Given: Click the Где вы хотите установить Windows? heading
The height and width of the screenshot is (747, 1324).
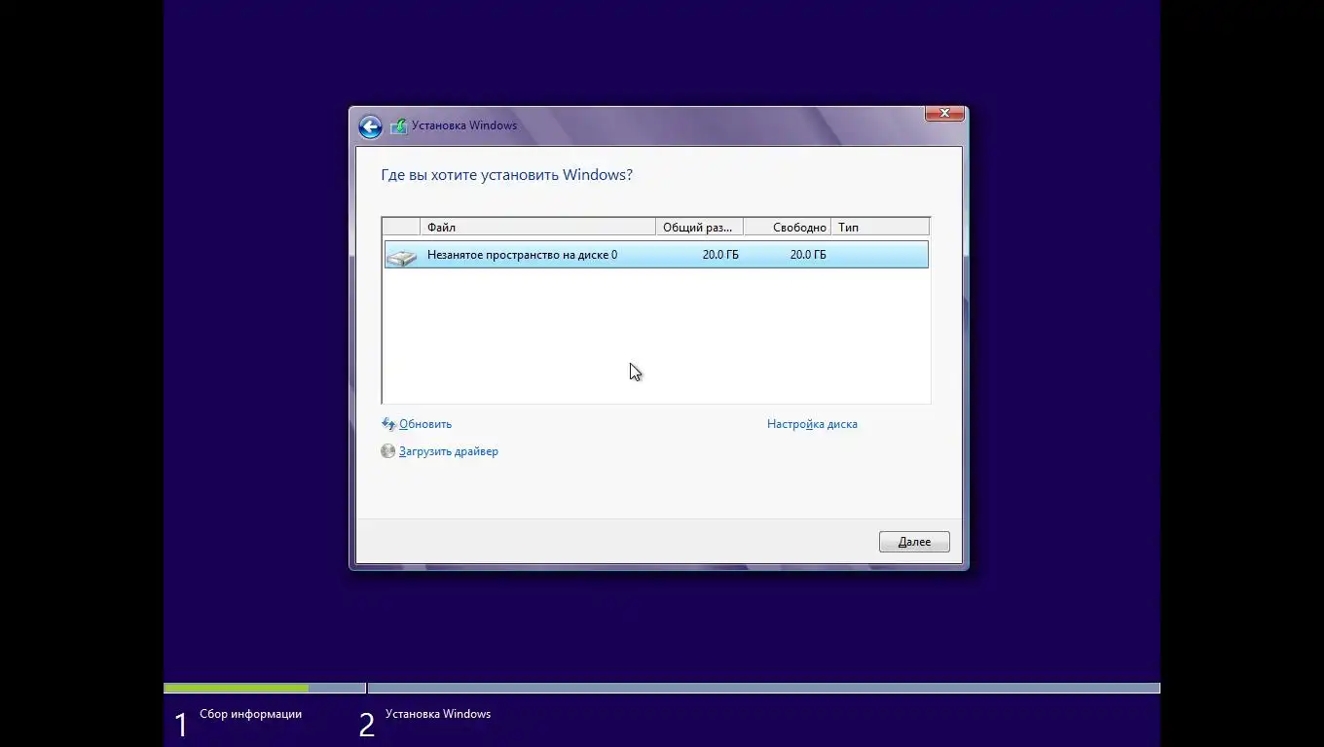Looking at the screenshot, I should point(506,175).
